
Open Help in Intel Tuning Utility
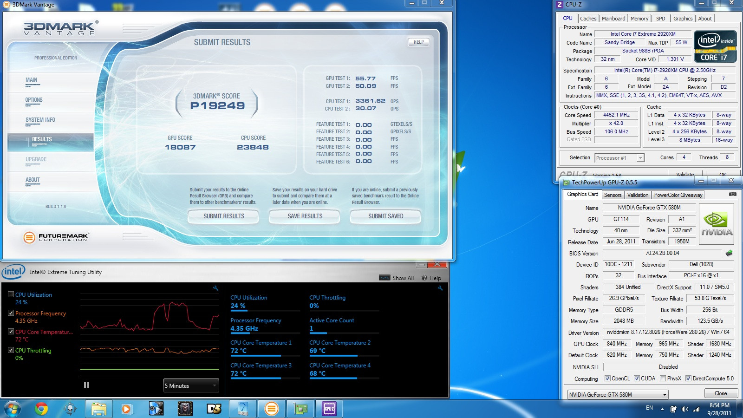pos(431,278)
